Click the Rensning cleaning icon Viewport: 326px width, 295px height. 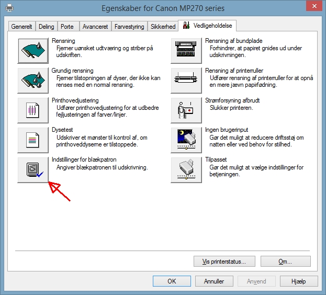pyautogui.click(x=33, y=50)
